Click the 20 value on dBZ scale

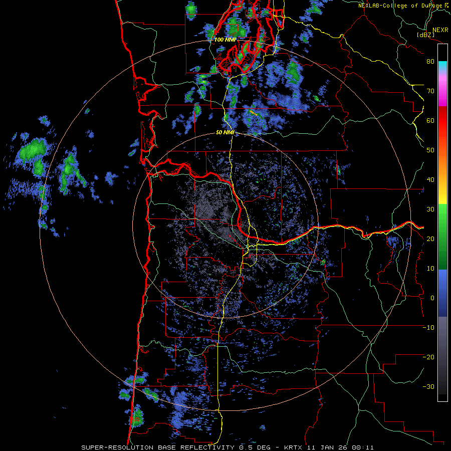430,239
